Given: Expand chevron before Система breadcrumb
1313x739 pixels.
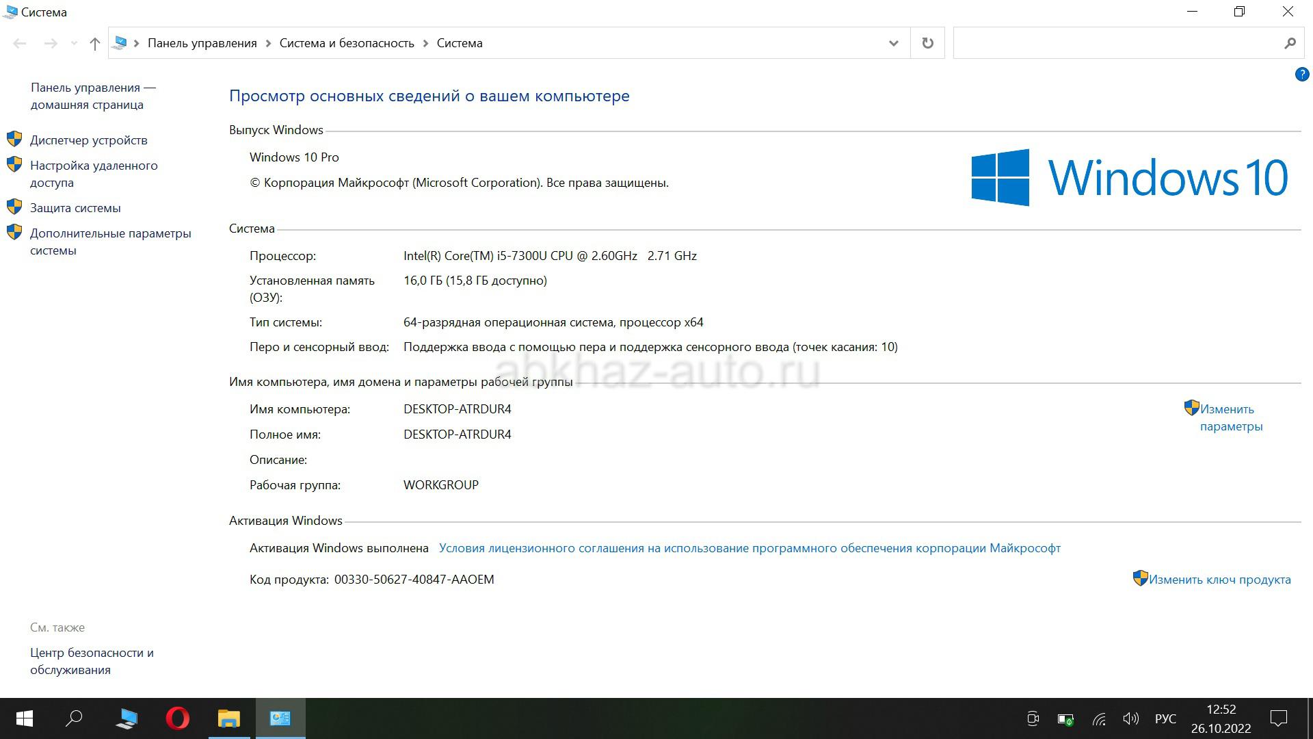Looking at the screenshot, I should 425,43.
